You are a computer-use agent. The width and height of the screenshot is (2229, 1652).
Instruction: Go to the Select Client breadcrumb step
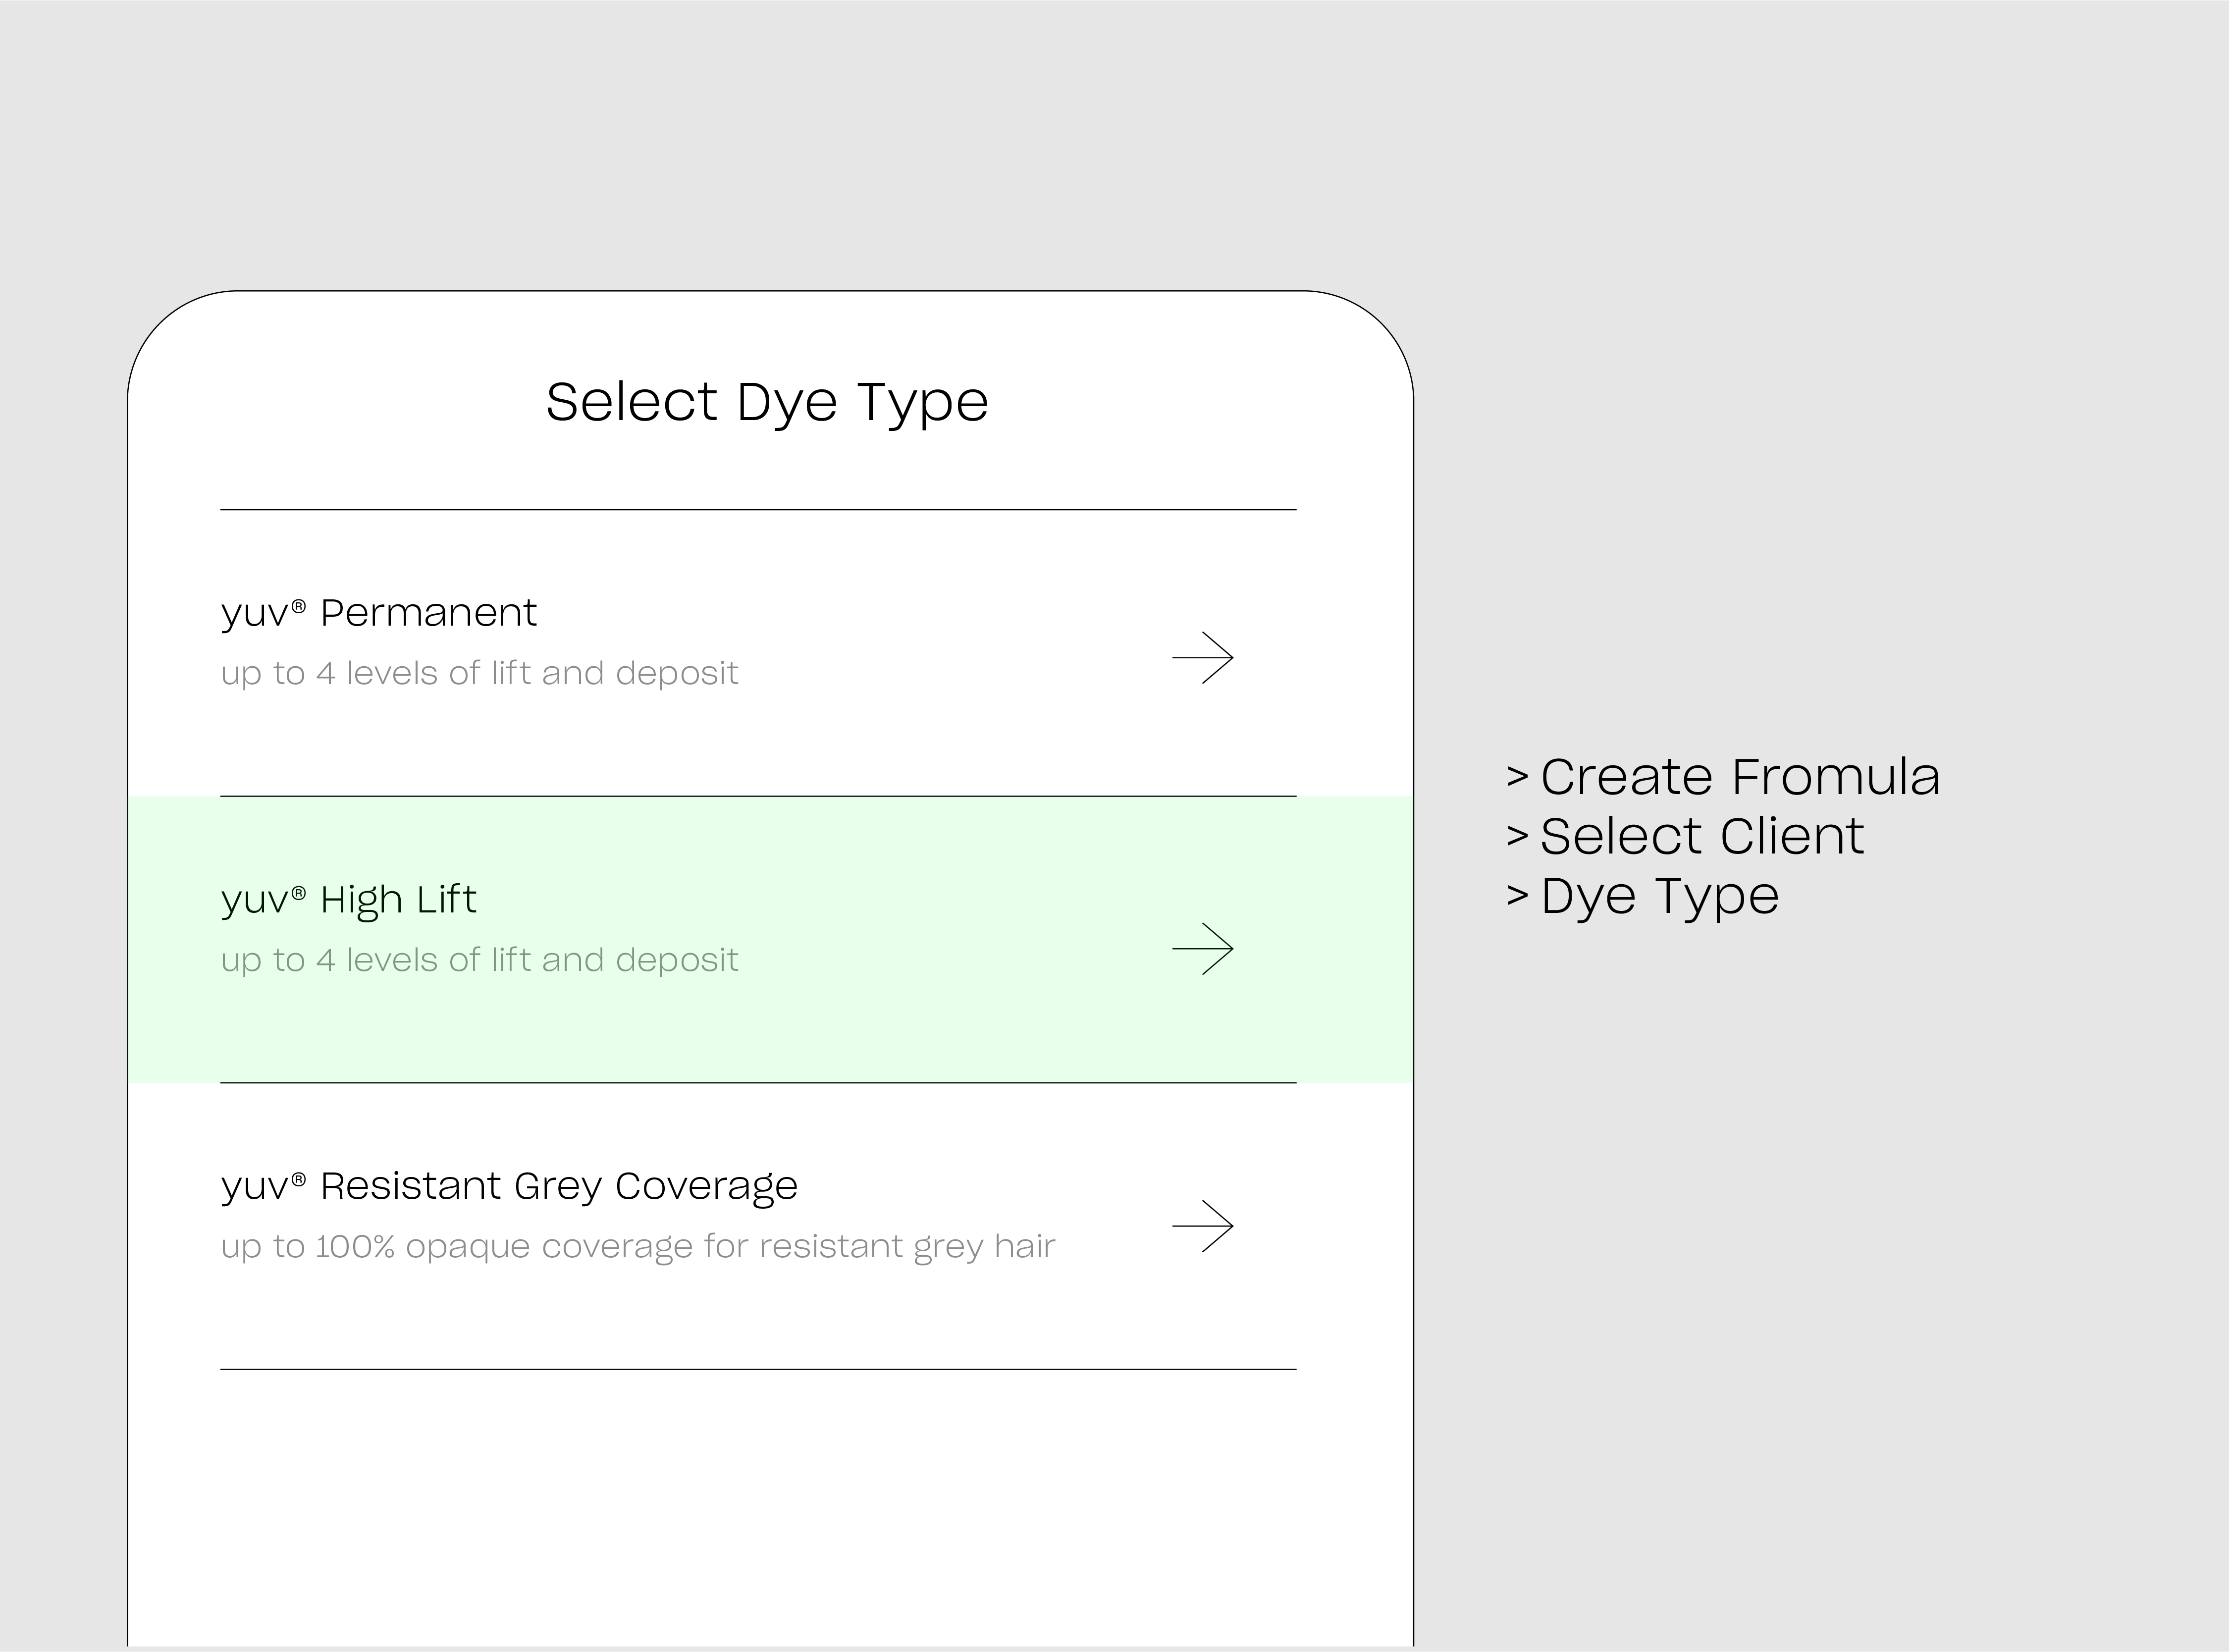pyautogui.click(x=1701, y=836)
